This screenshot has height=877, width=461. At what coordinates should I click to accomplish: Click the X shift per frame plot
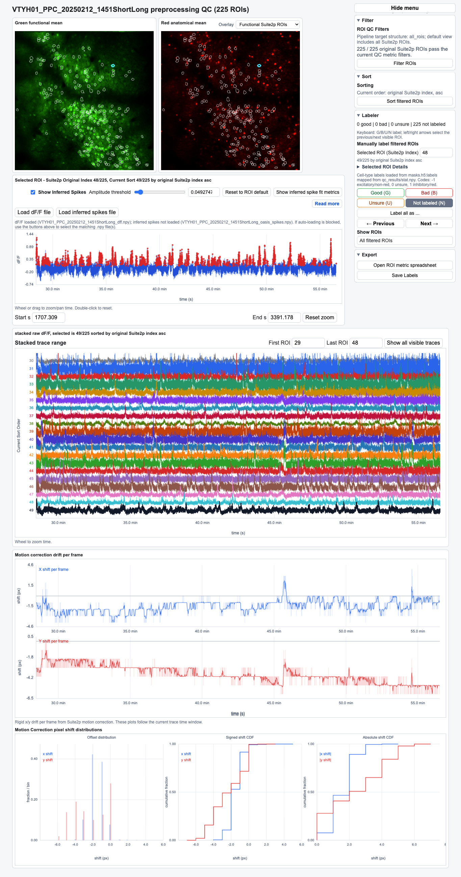238,596
